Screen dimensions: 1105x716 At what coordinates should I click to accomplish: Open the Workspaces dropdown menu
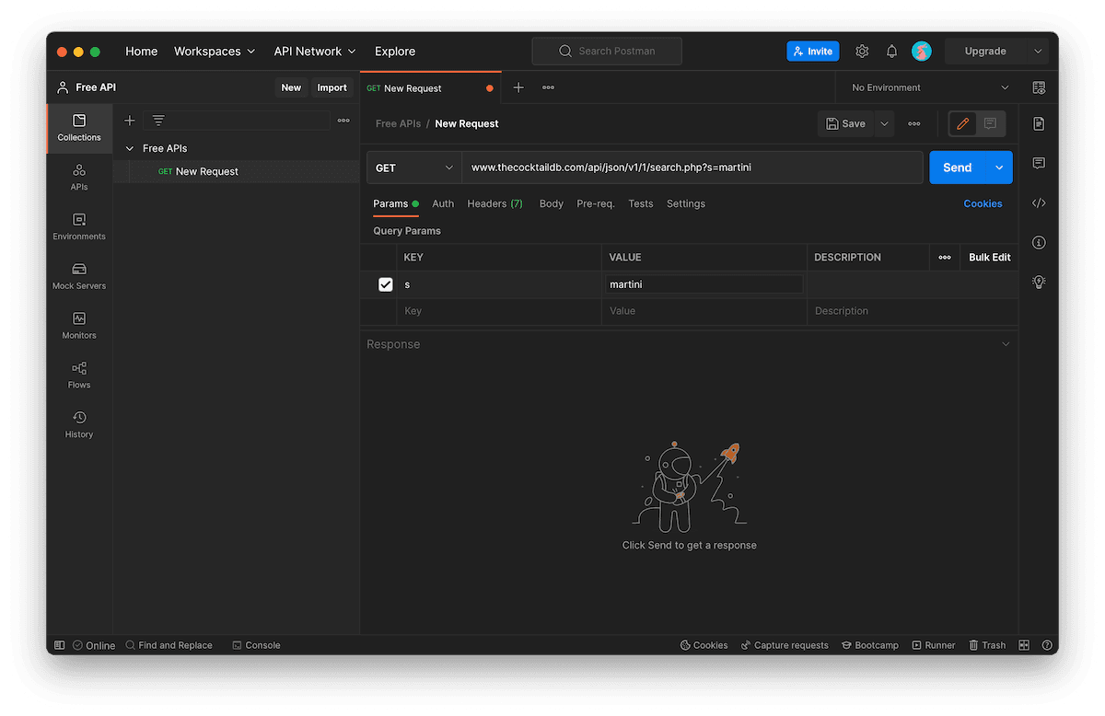click(x=215, y=52)
